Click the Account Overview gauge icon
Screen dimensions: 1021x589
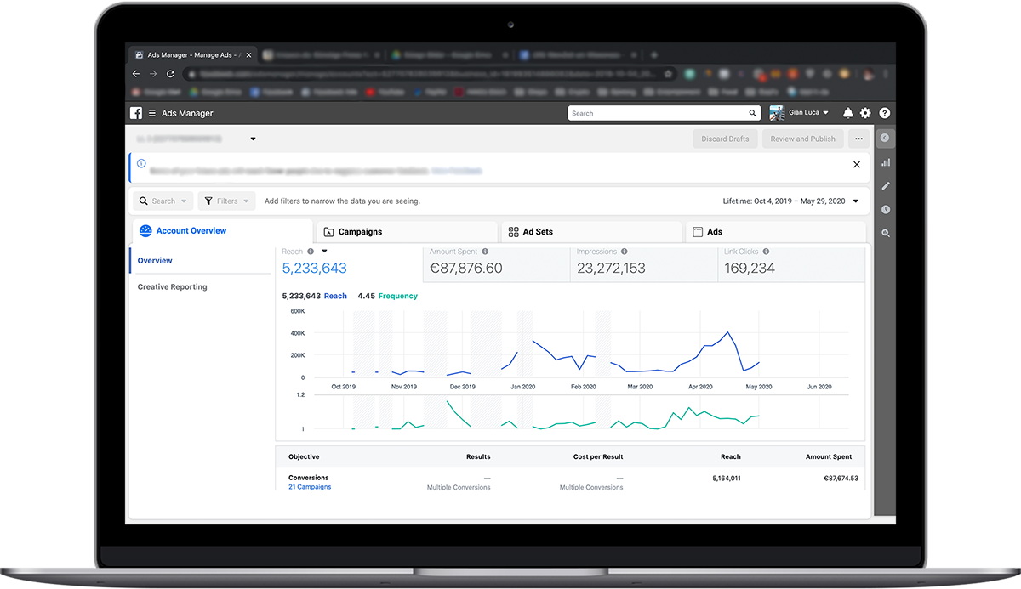(145, 230)
